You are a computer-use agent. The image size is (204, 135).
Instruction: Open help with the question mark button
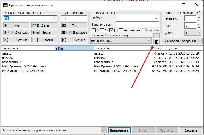tap(156, 36)
